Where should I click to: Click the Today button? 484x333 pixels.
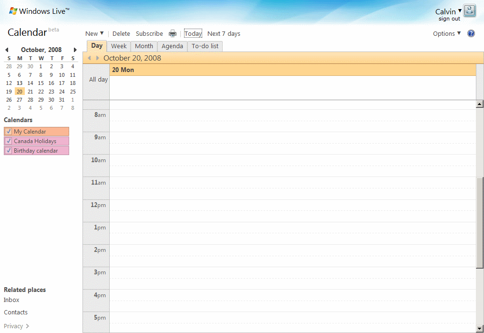coord(193,33)
